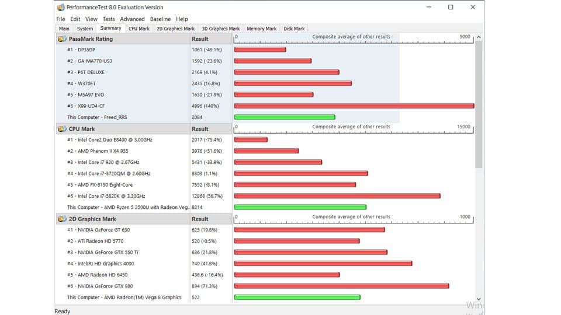Open the File menu
Screen dimensions: 561x315
click(61, 19)
